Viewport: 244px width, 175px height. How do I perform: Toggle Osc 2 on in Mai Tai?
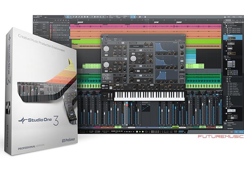[x=105, y=59]
